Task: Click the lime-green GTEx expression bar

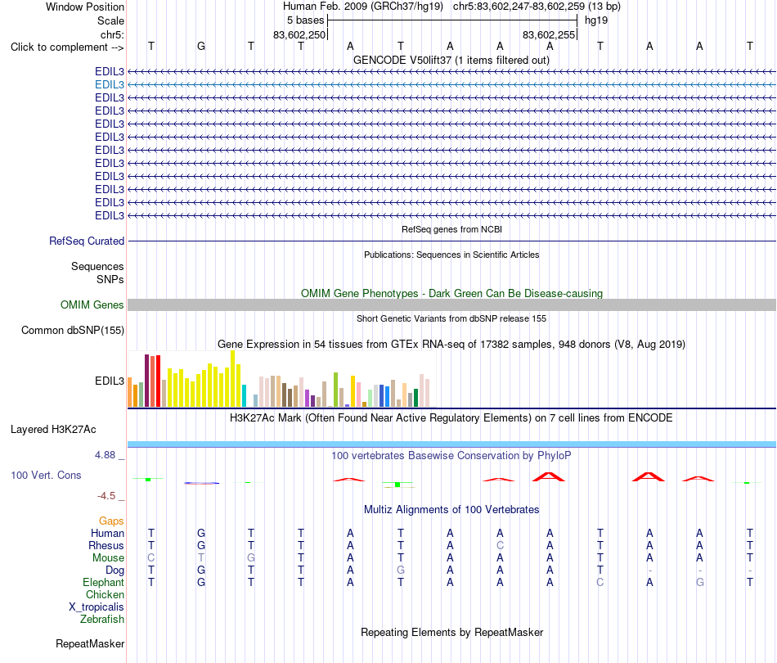Action: pyautogui.click(x=335, y=390)
